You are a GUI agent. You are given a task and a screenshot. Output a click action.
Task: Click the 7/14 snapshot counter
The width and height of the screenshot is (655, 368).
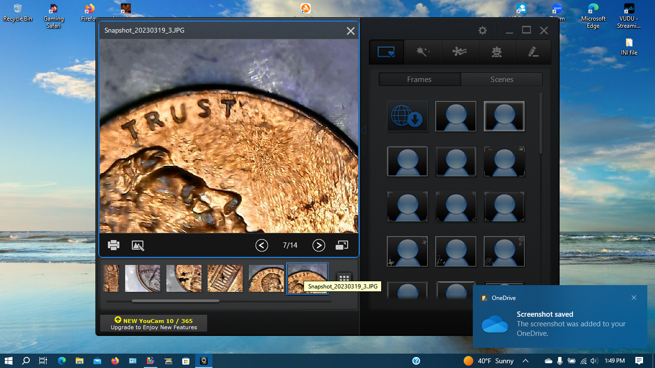click(x=290, y=245)
